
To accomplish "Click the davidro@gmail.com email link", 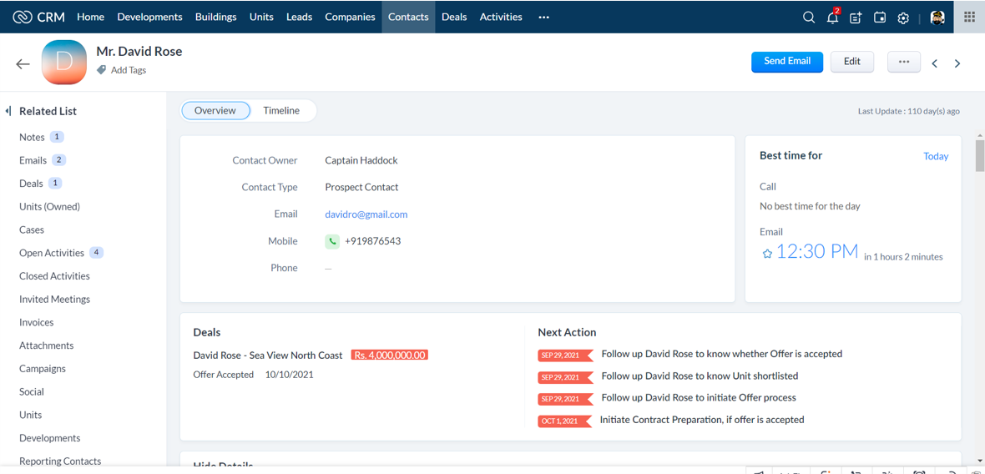I will (x=366, y=214).
